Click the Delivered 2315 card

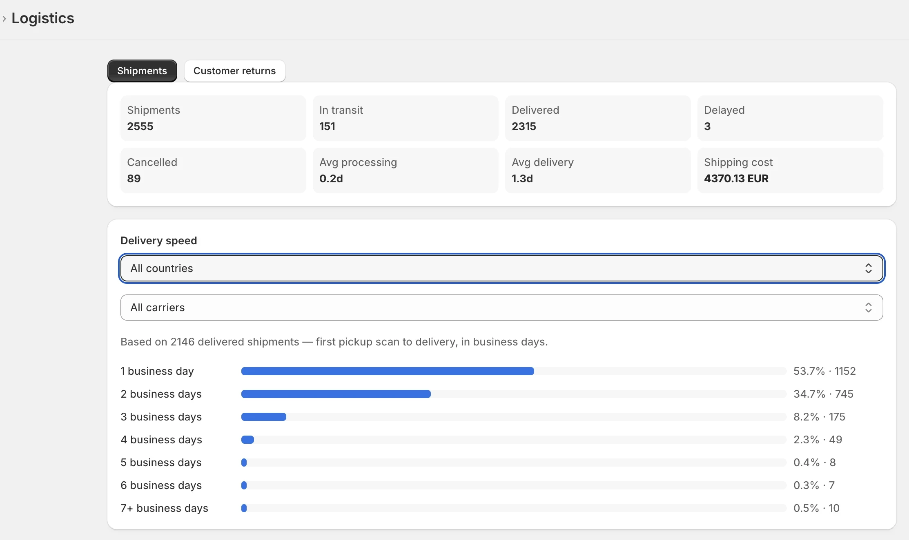(598, 118)
